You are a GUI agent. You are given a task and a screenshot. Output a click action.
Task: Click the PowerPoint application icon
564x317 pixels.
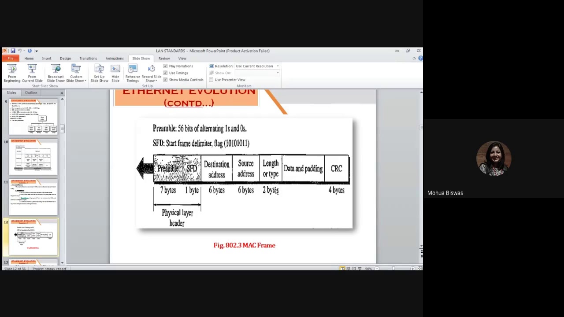5,51
